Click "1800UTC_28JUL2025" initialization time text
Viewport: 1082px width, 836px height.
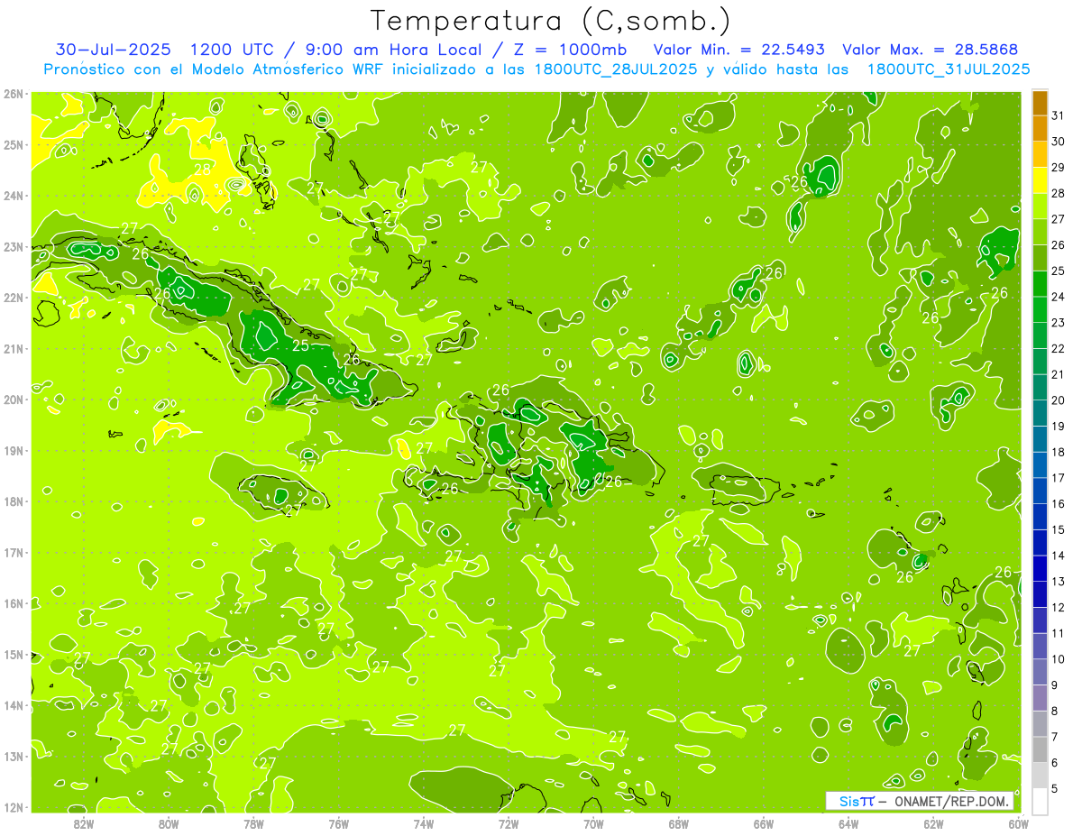tap(612, 69)
